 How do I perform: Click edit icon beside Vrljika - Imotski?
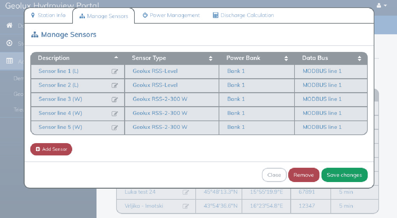pos(186,206)
